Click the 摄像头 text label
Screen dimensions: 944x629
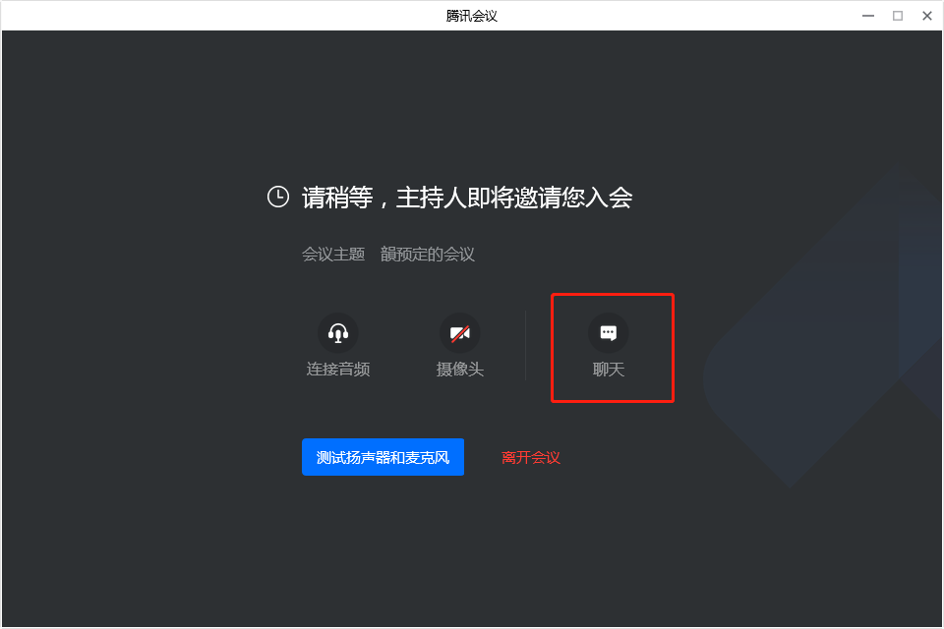pyautogui.click(x=460, y=370)
